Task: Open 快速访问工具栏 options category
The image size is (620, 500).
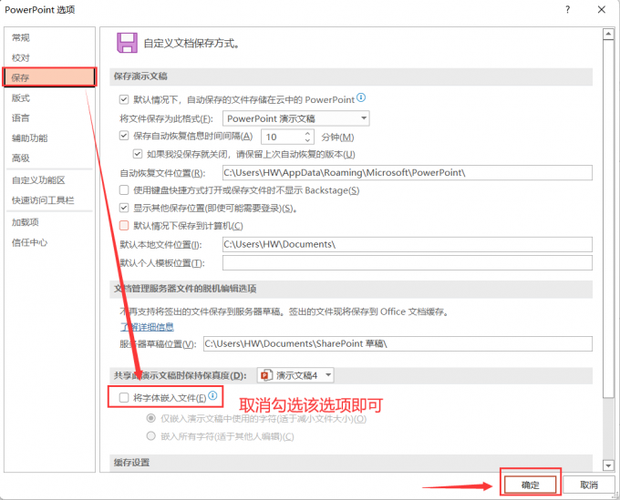Action: coord(49,200)
